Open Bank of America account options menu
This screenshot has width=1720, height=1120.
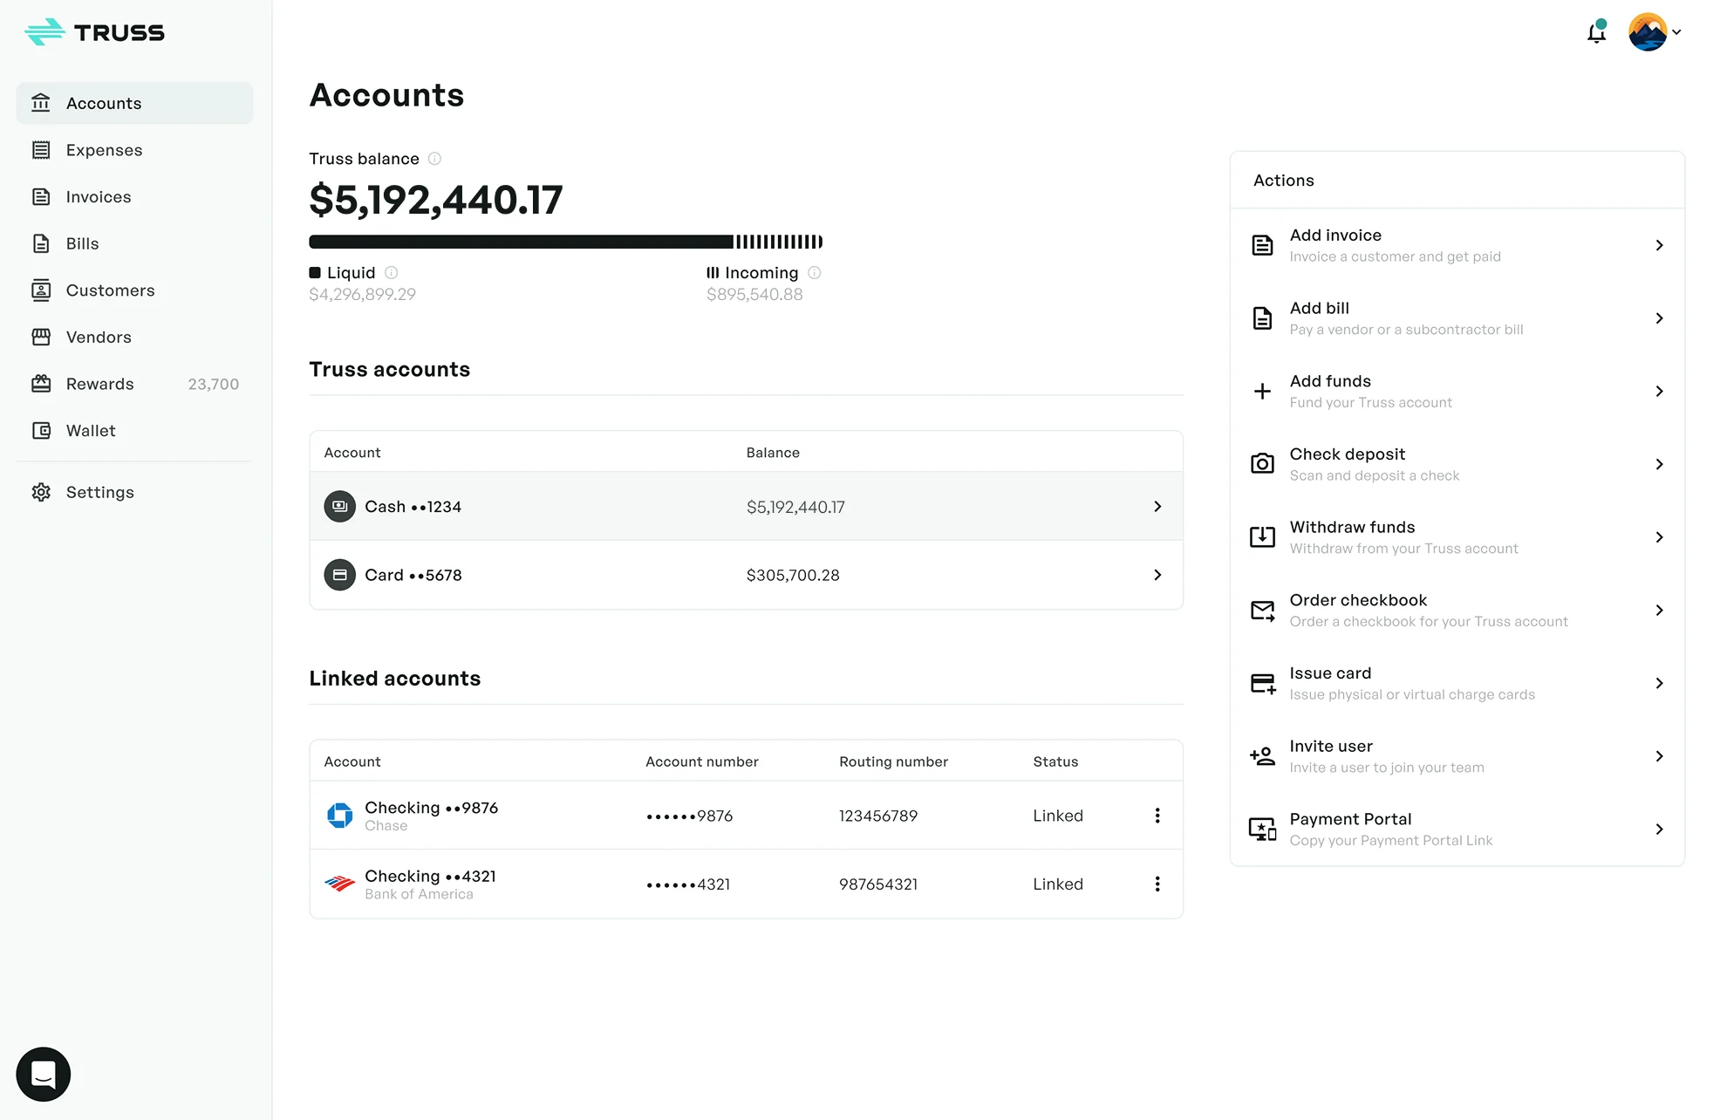[1157, 884]
